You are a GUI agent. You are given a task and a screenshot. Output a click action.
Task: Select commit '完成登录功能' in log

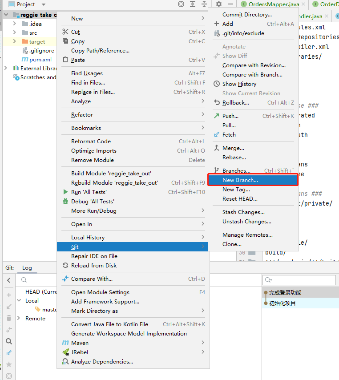(x=285, y=293)
